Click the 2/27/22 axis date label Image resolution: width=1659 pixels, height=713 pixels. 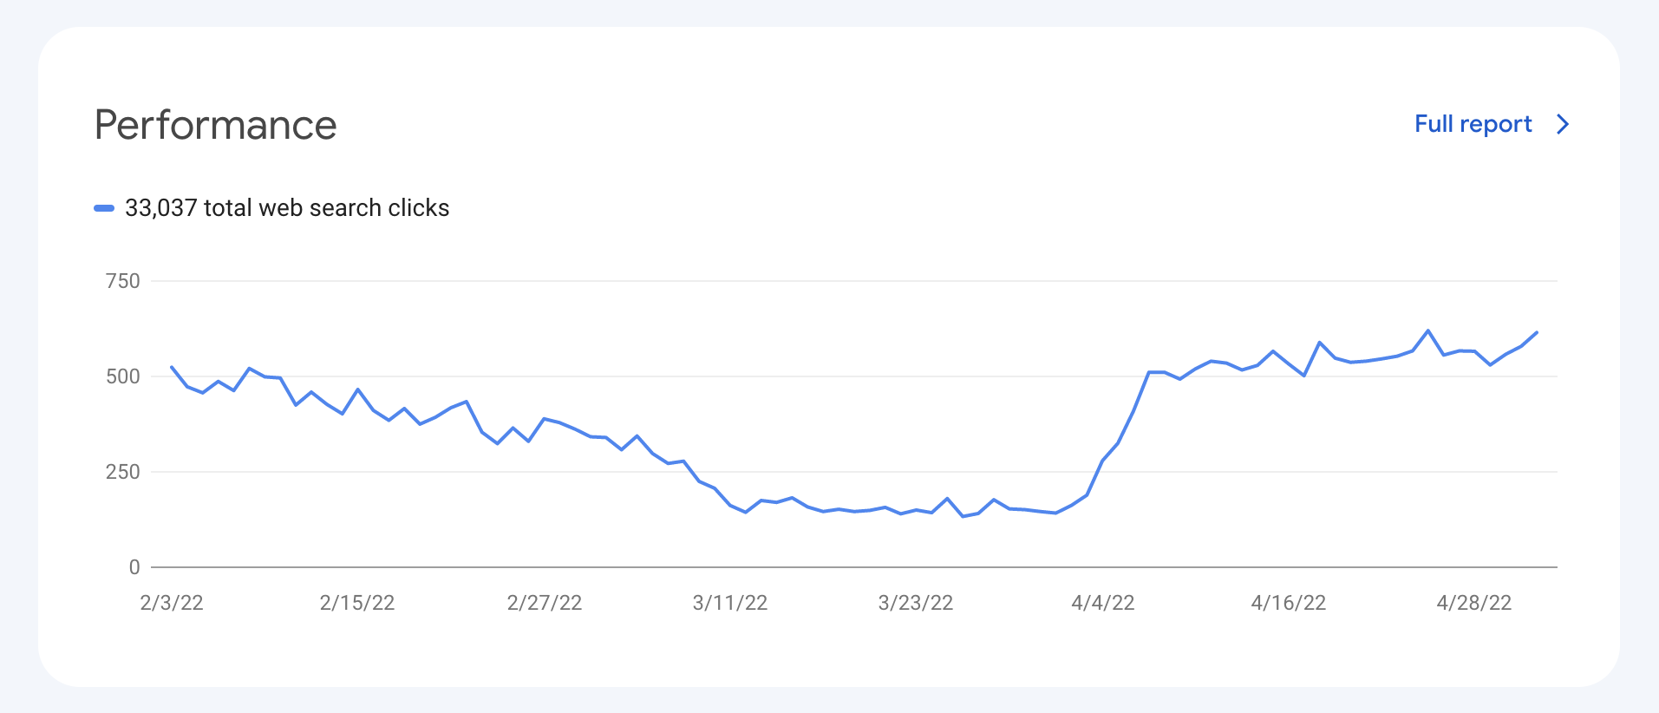[545, 603]
